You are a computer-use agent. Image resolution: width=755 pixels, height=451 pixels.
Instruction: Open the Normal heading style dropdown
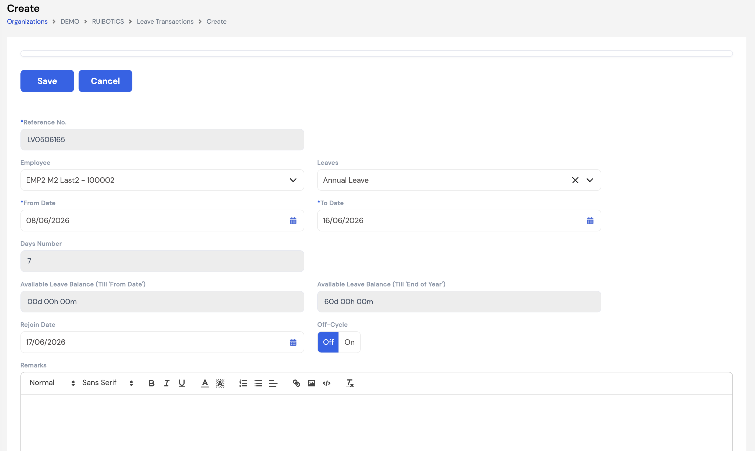52,383
